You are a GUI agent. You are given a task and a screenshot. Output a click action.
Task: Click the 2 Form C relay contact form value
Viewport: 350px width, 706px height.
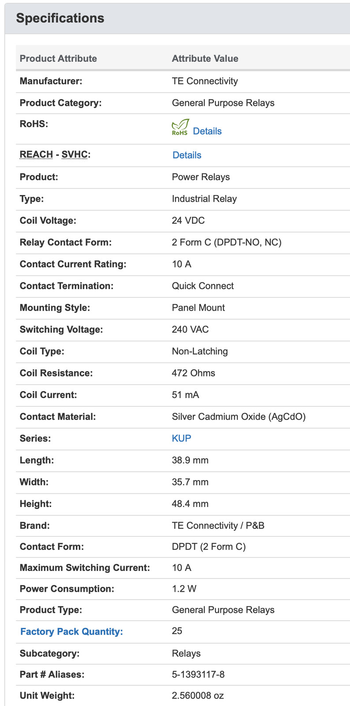point(226,242)
